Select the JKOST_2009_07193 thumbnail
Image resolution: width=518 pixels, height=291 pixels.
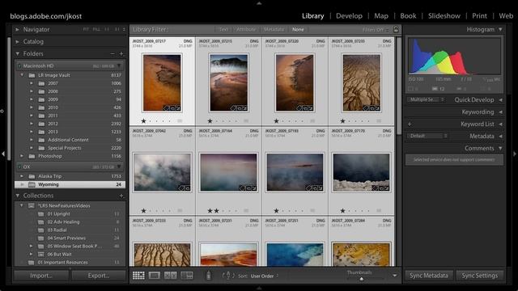pos(295,172)
